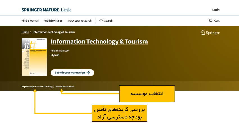Click the Information Technology & Tourism breadcrumb
239x134 pixels.
pos(53,32)
